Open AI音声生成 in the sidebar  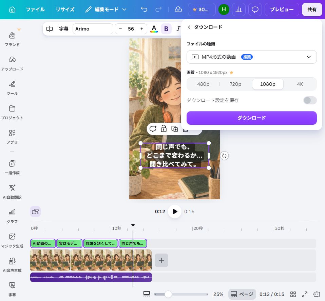[12, 265]
